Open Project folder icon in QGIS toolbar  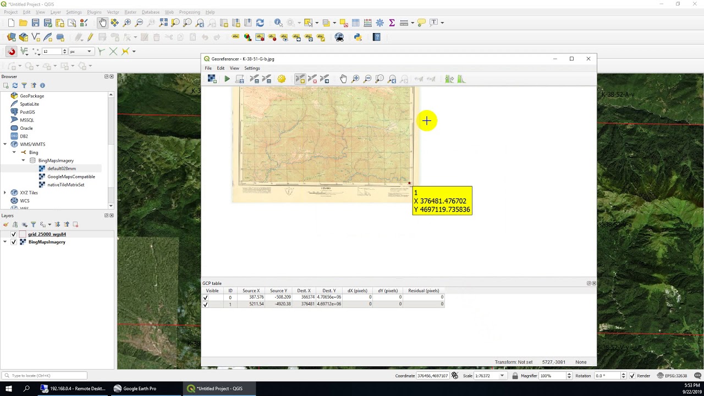(x=23, y=23)
